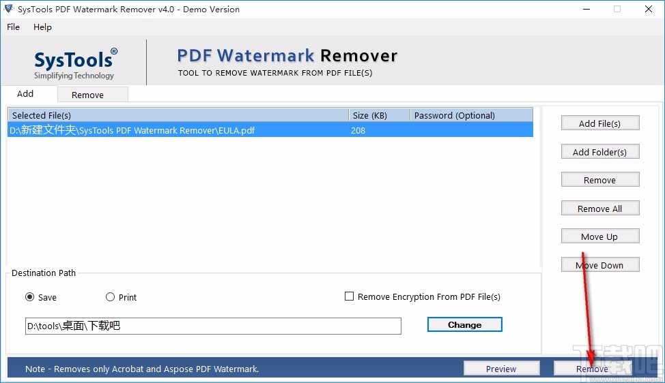665x383 pixels.
Task: Click the bottom bar Remove button
Action: 592,369
